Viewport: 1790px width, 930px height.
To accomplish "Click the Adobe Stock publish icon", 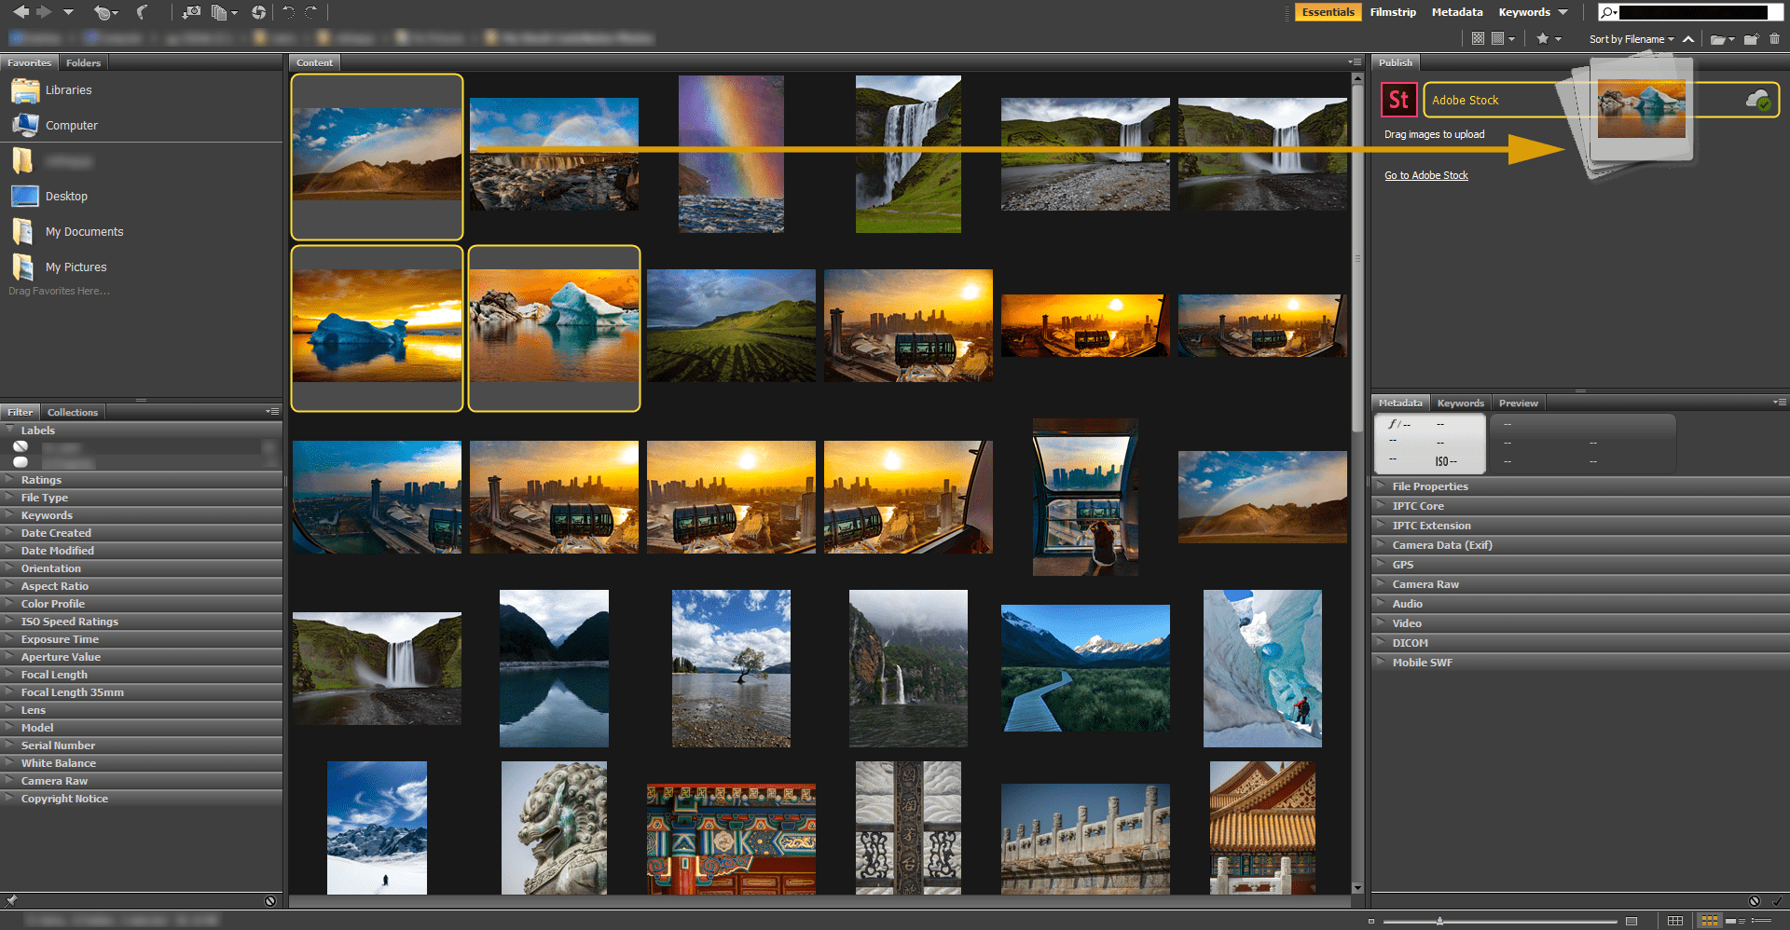I will click(x=1398, y=100).
